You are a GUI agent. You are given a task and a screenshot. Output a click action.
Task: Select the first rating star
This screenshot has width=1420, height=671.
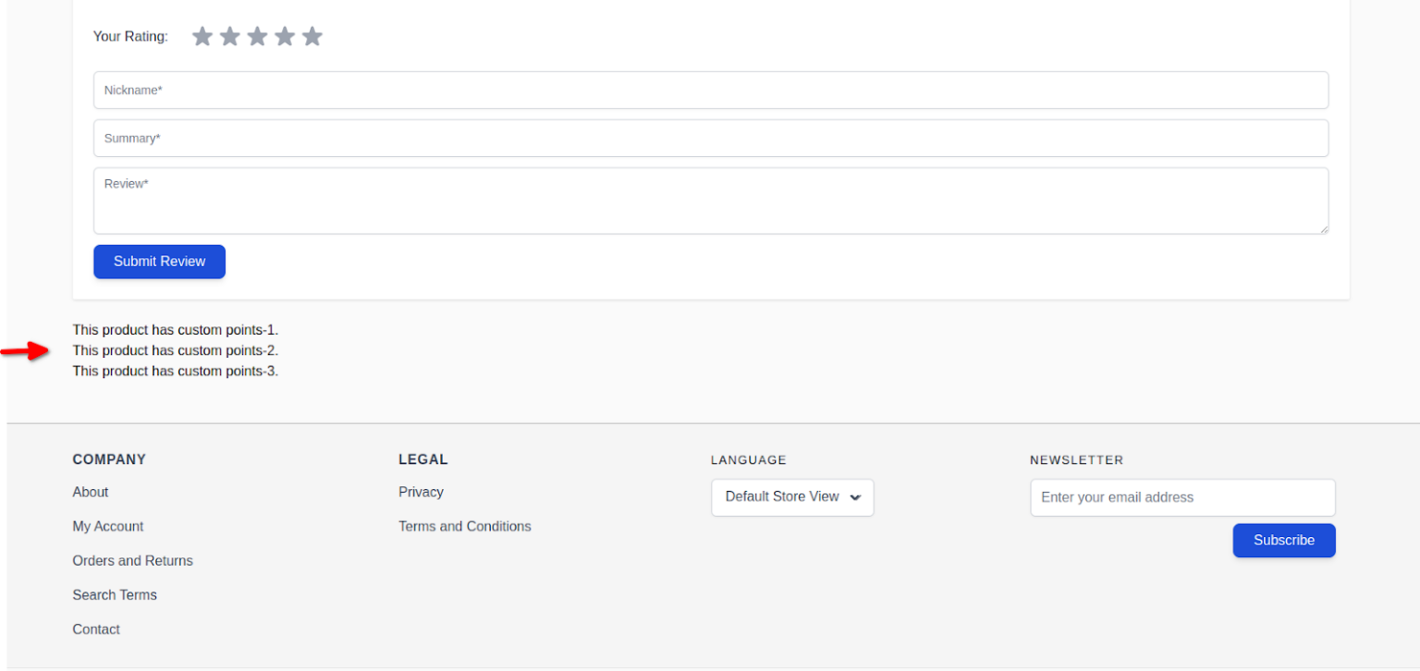pyautogui.click(x=202, y=36)
